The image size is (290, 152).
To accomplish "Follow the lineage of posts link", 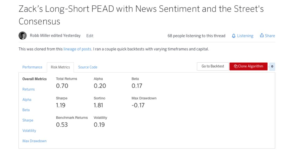I will click(77, 49).
